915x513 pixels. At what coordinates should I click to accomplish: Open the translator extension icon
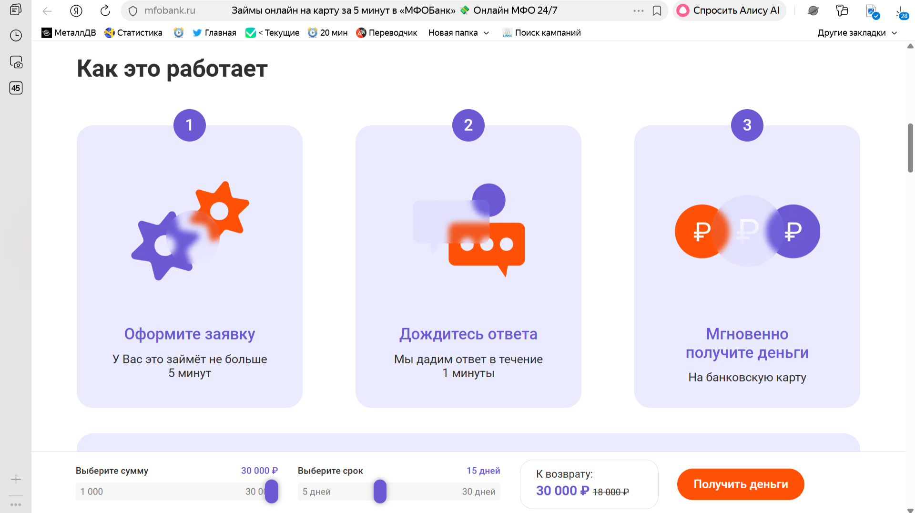tap(842, 10)
